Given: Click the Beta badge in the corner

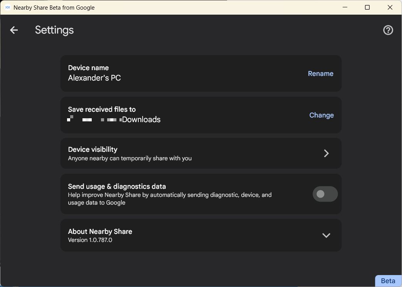Looking at the screenshot, I should 388,281.
